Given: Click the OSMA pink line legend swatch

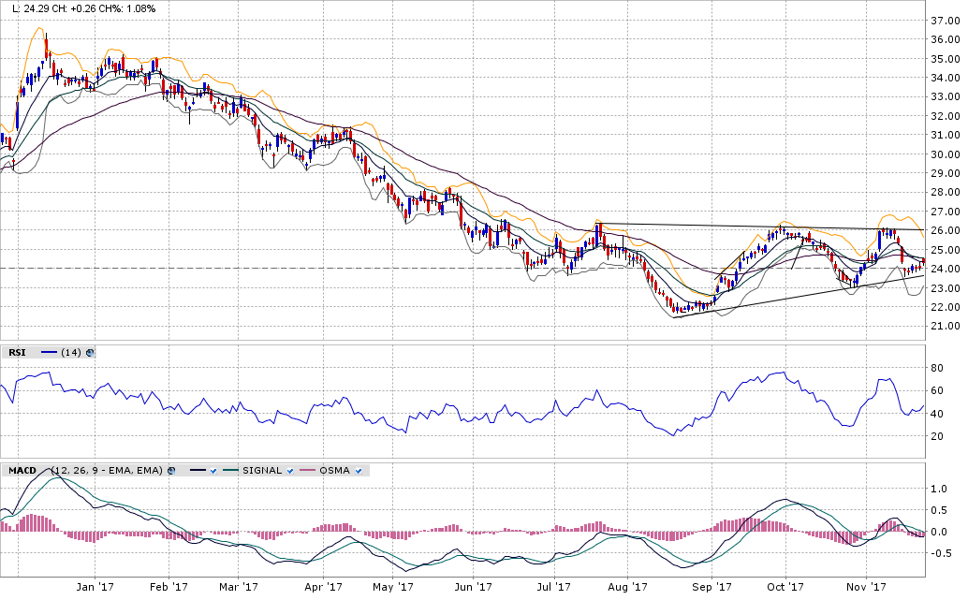Looking at the screenshot, I should (x=307, y=470).
